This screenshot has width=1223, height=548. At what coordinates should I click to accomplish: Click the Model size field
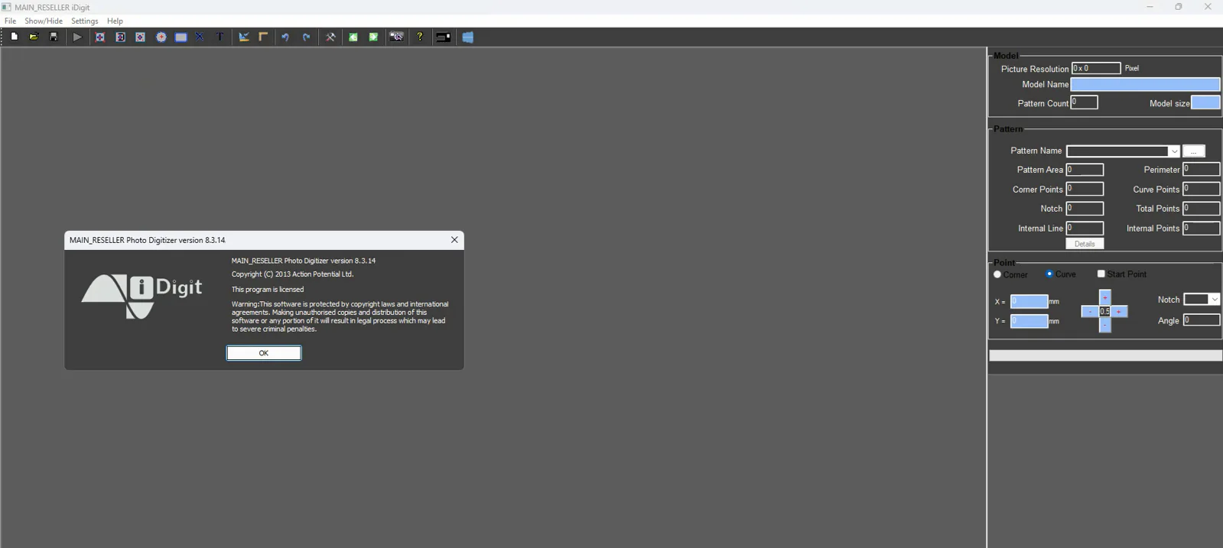pos(1205,102)
